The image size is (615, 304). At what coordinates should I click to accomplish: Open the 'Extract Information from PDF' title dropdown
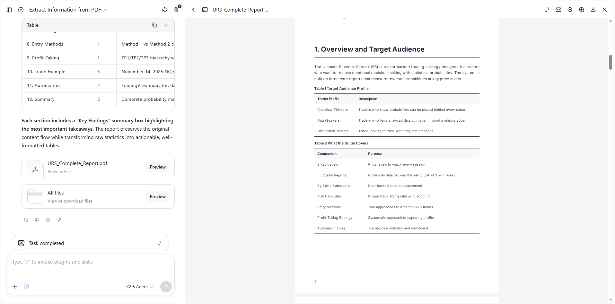pyautogui.click(x=68, y=10)
